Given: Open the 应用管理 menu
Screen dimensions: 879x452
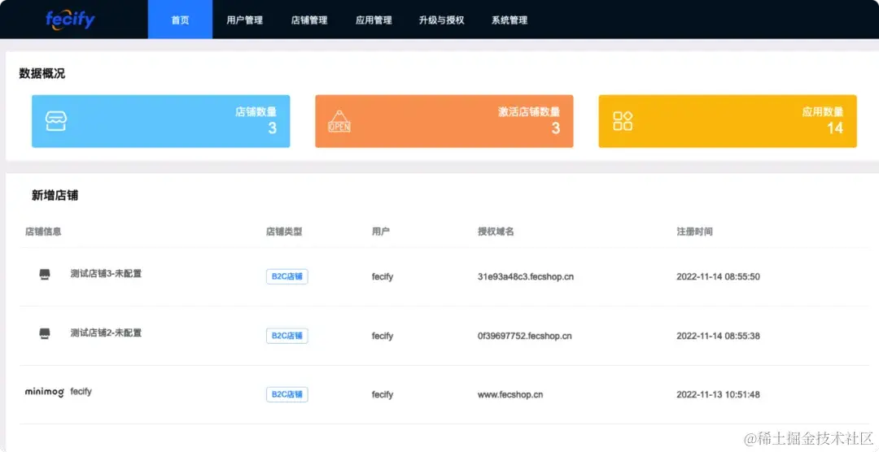Looking at the screenshot, I should (x=374, y=20).
